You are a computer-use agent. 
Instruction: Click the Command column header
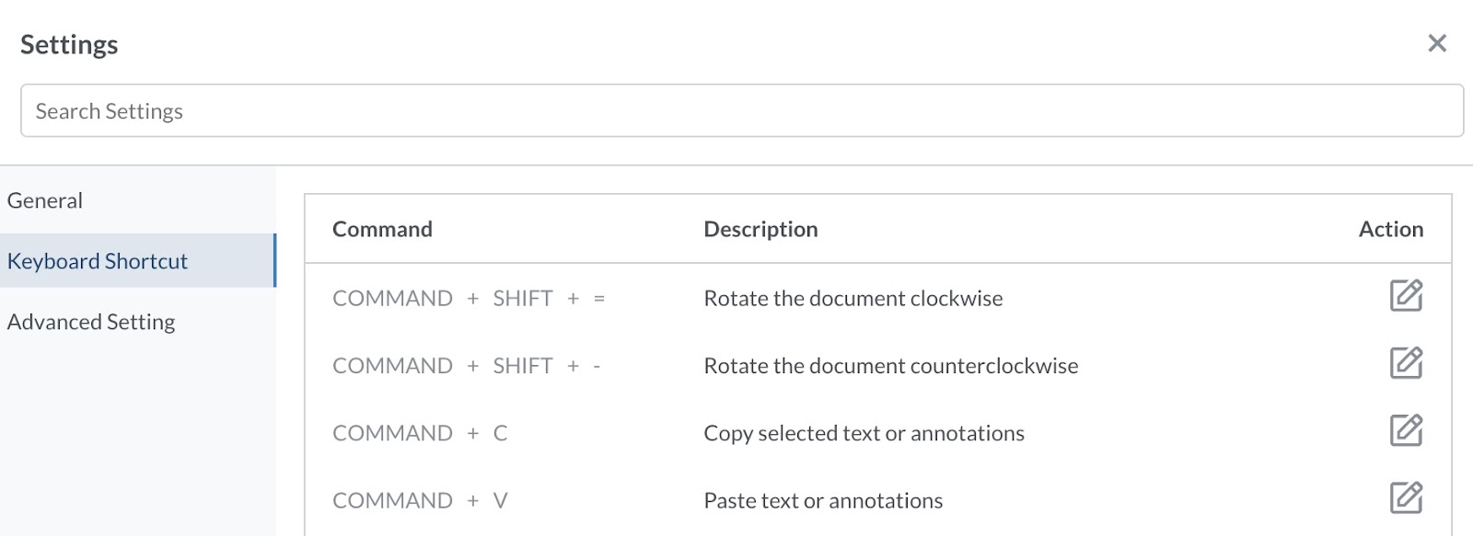coord(382,229)
